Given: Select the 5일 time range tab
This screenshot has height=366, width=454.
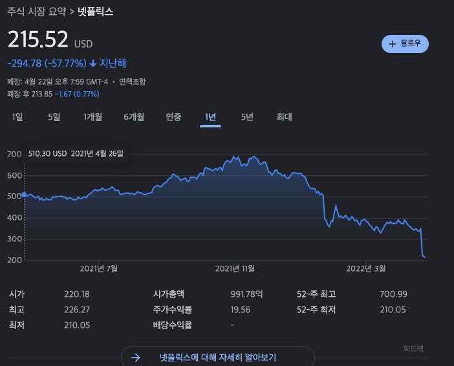Looking at the screenshot, I should pyautogui.click(x=54, y=117).
